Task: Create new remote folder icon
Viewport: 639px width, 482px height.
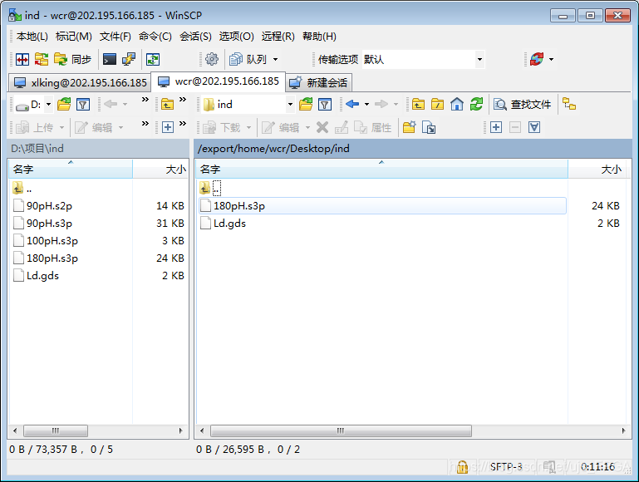Action: (x=409, y=127)
